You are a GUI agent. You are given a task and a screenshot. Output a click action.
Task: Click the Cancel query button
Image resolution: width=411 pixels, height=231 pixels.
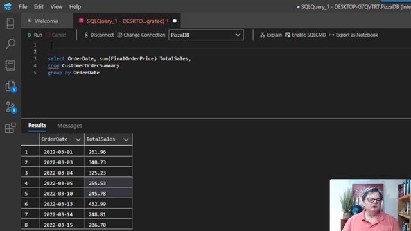click(x=56, y=35)
